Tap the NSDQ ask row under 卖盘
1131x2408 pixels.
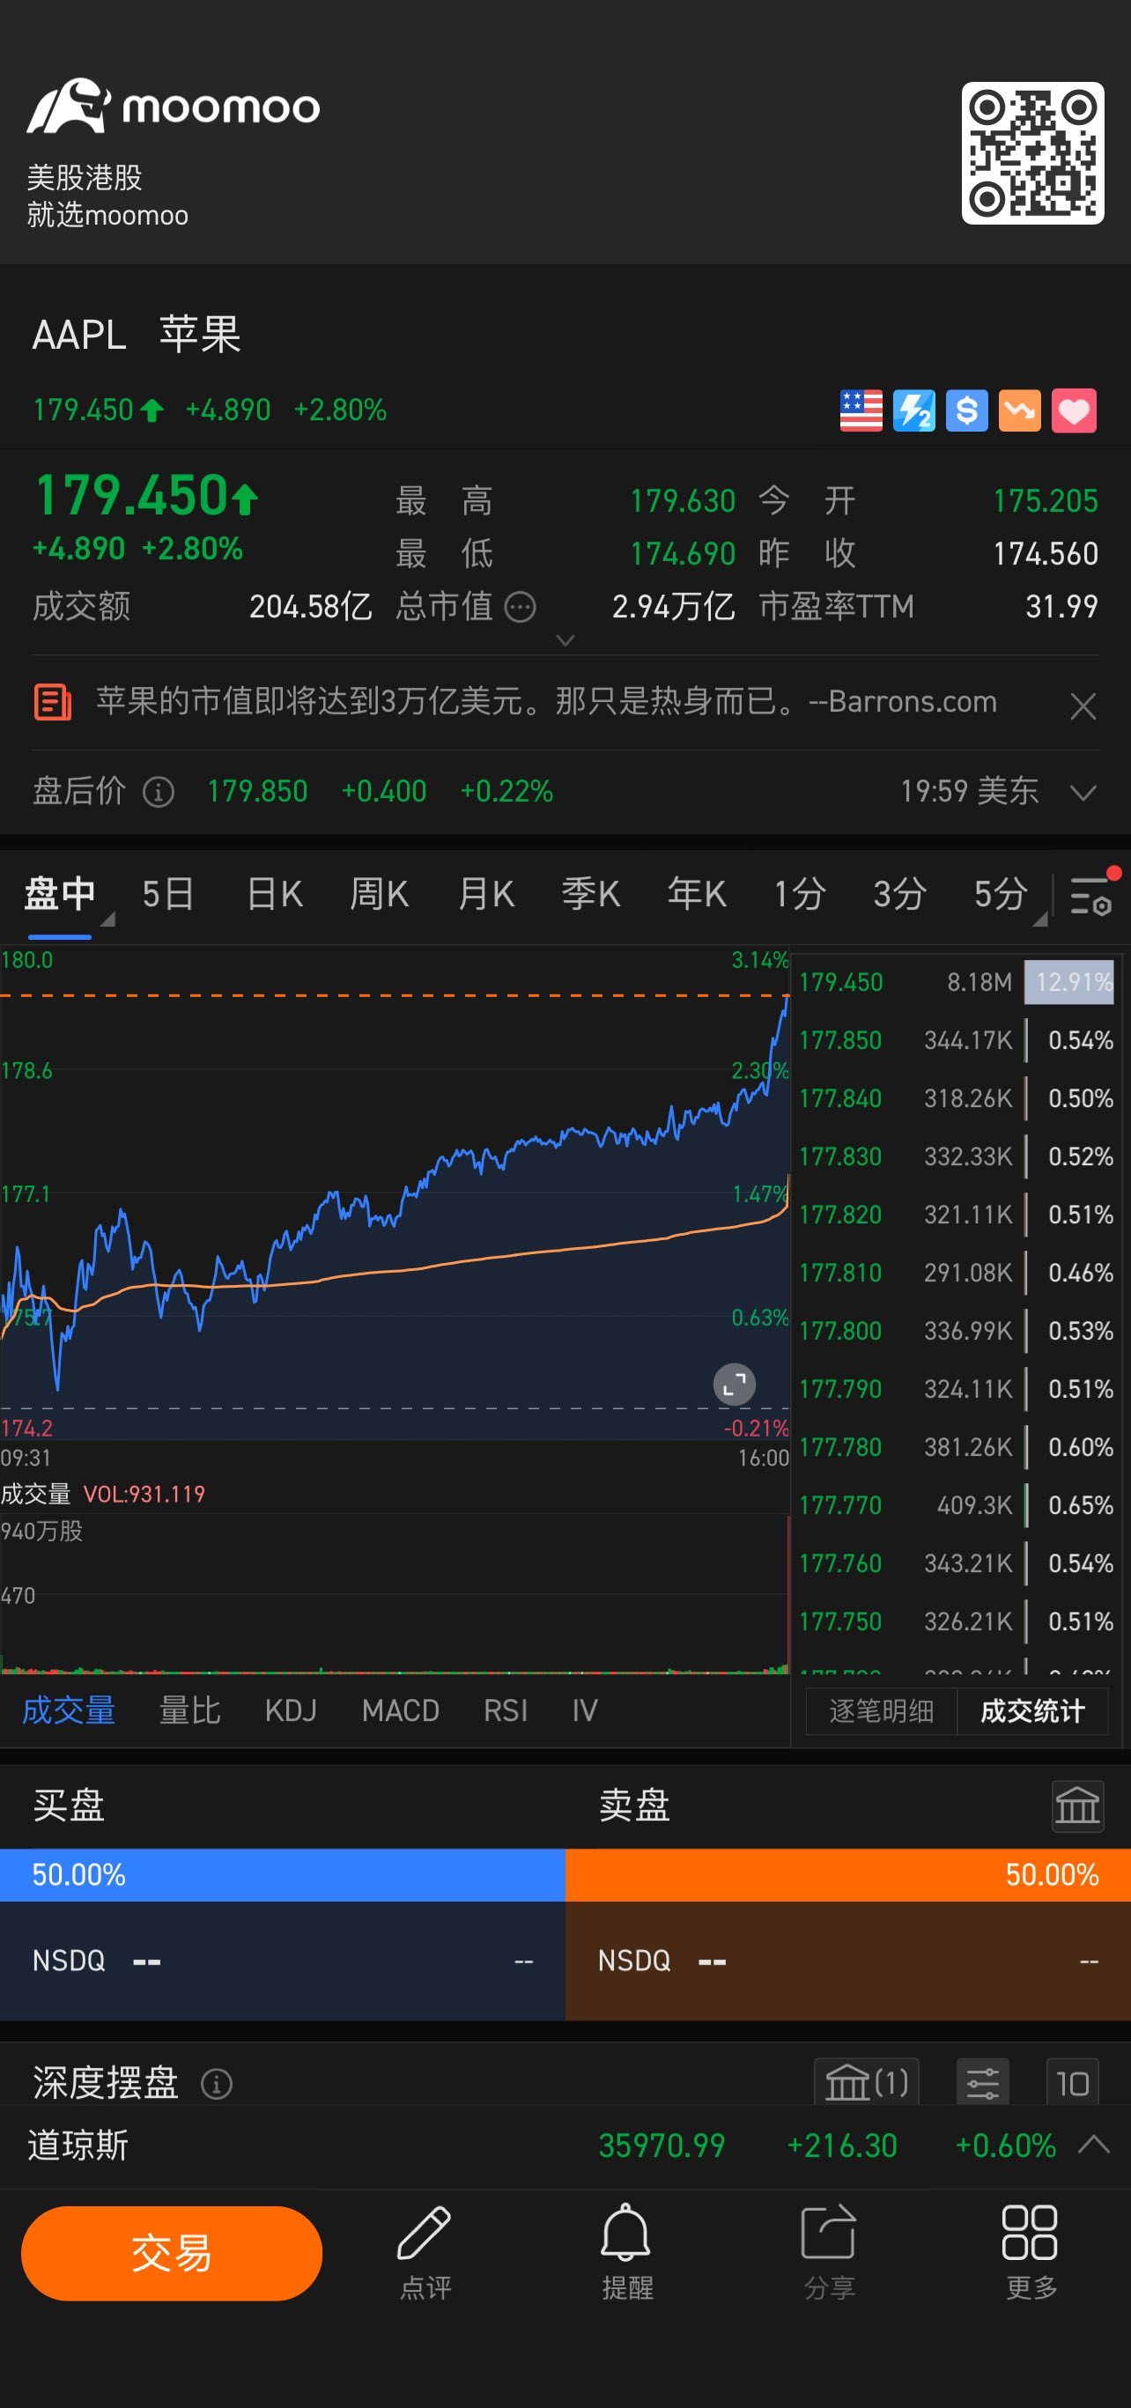pos(847,1961)
